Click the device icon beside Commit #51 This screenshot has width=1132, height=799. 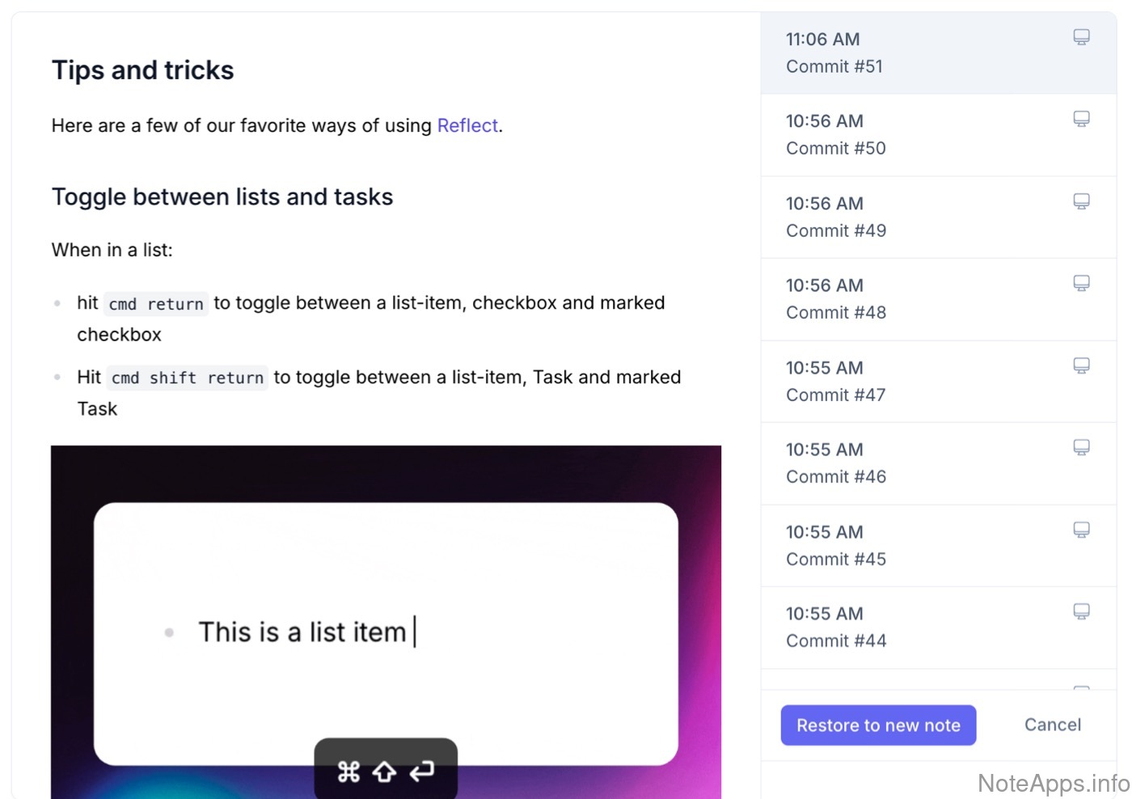1081,37
